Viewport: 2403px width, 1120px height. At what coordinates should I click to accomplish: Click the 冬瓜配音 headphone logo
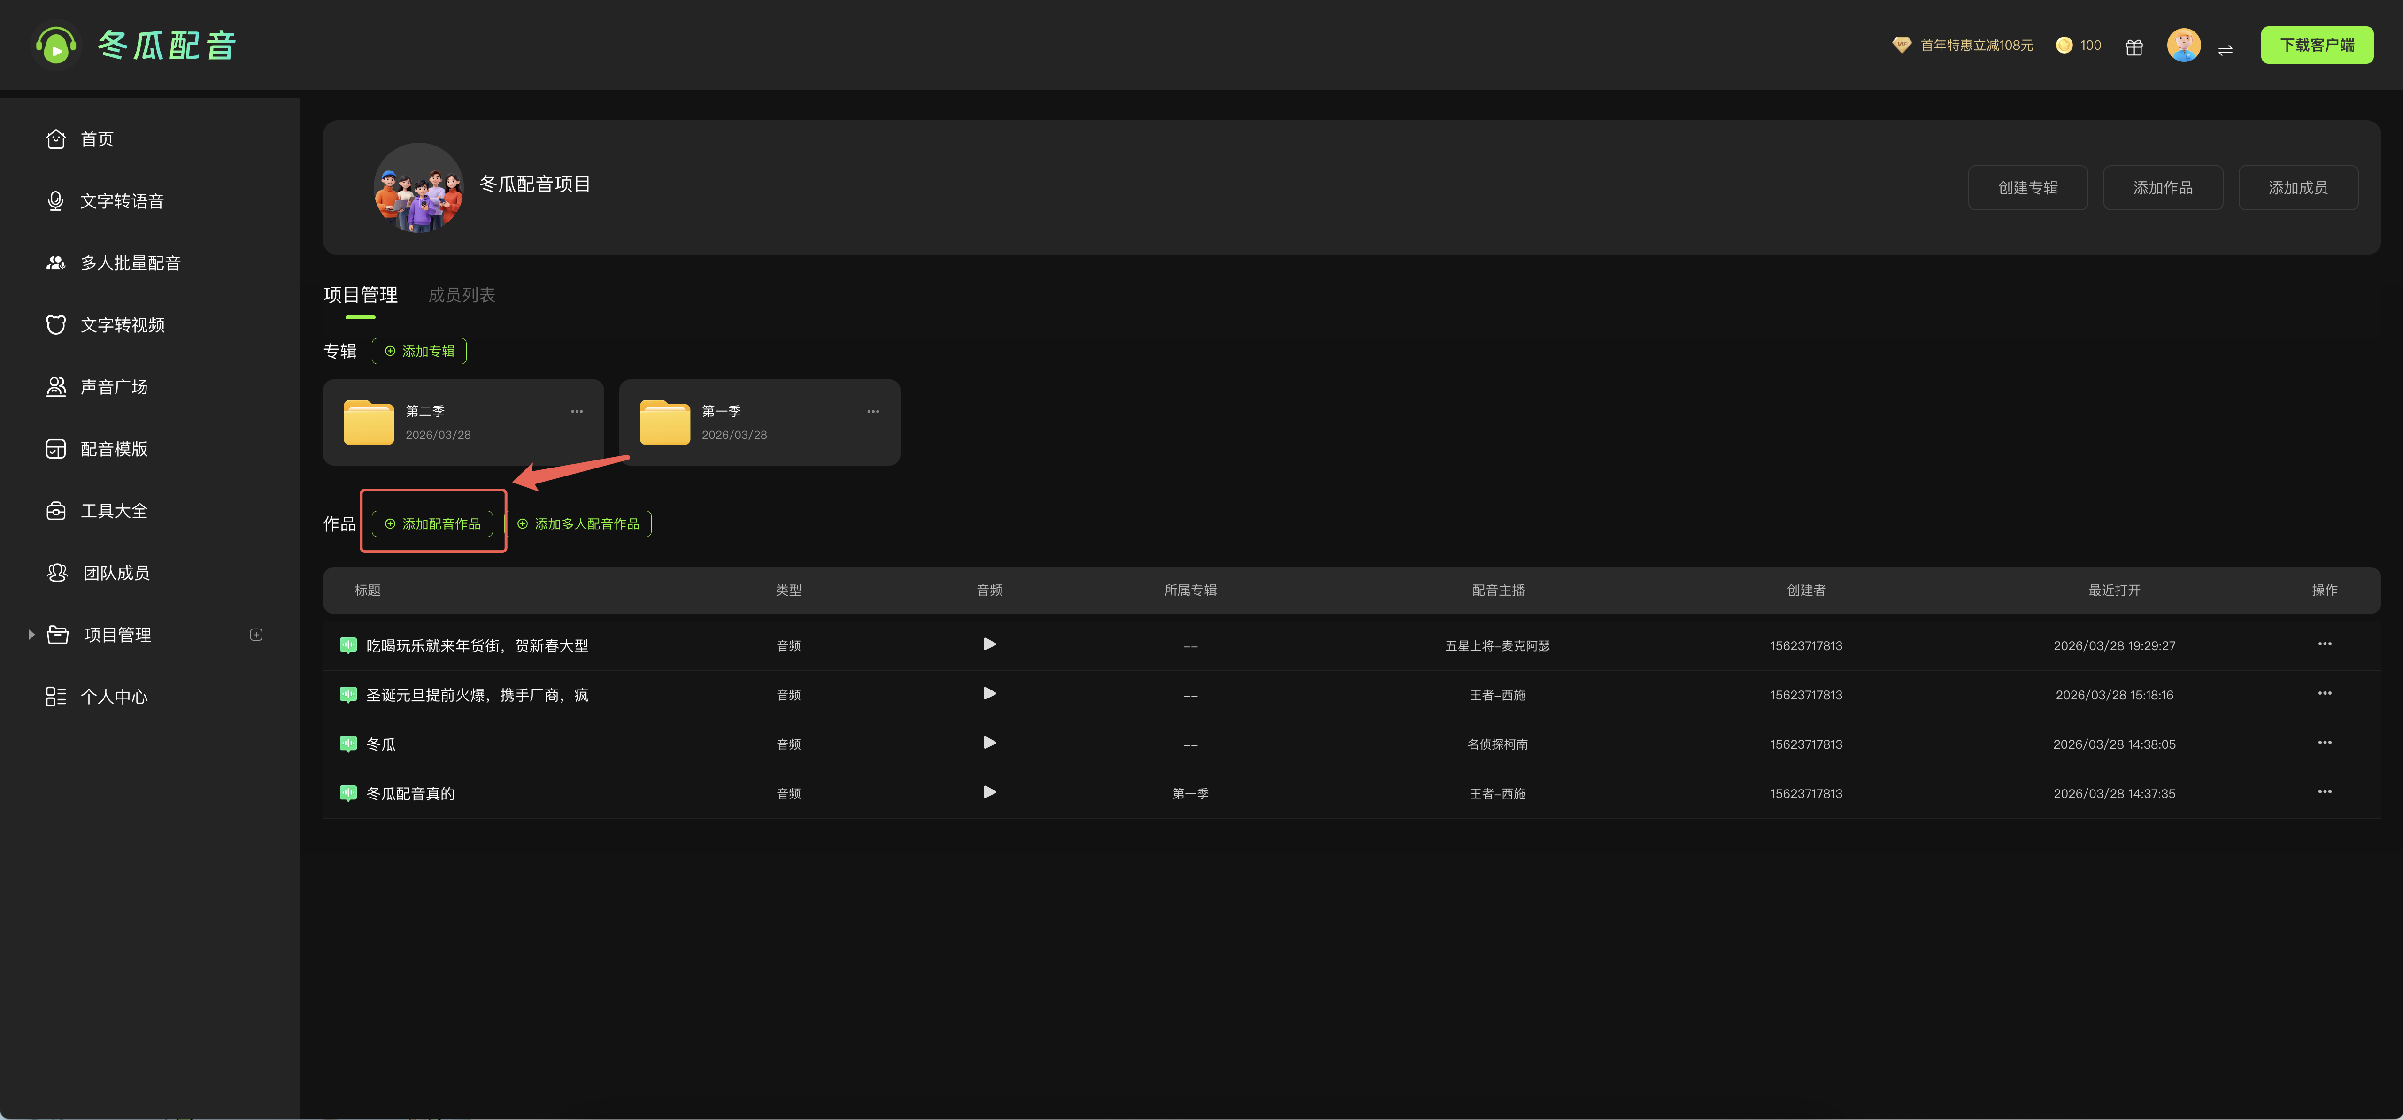point(56,46)
